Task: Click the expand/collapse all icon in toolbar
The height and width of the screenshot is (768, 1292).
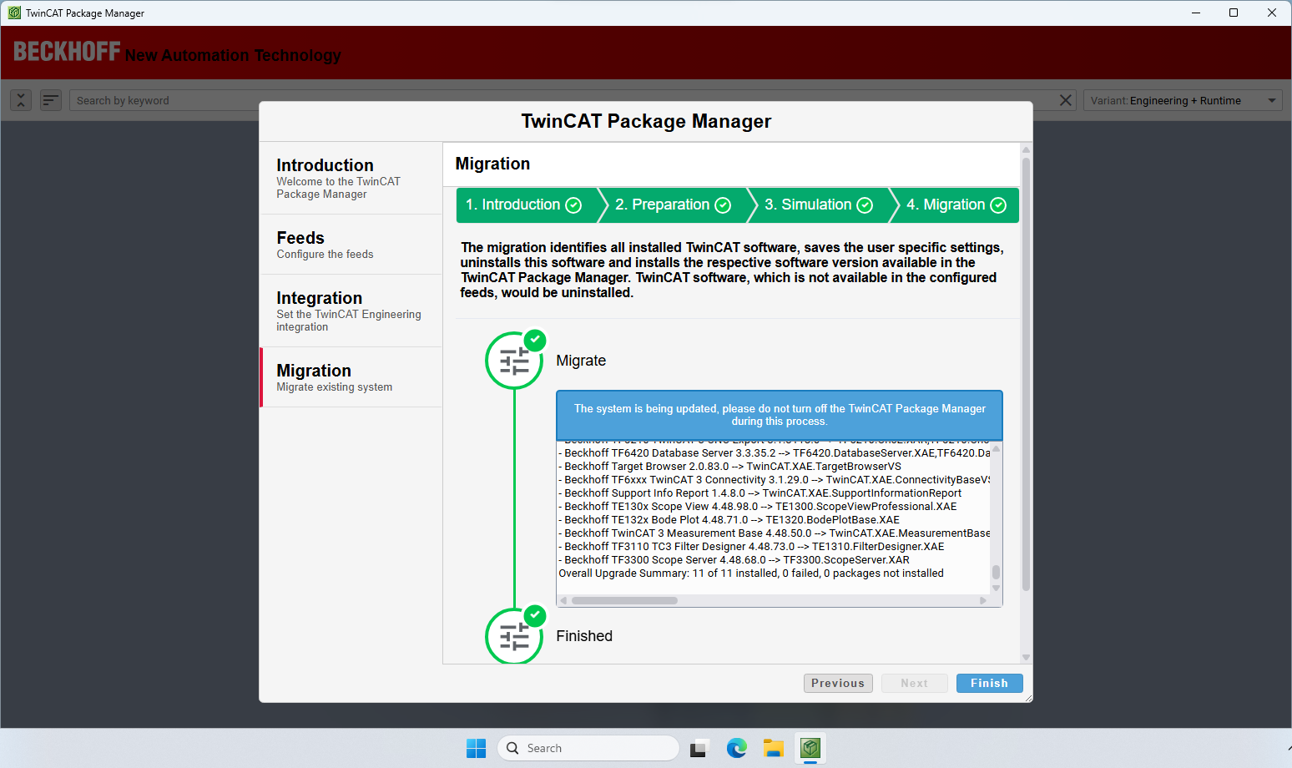Action: click(21, 100)
